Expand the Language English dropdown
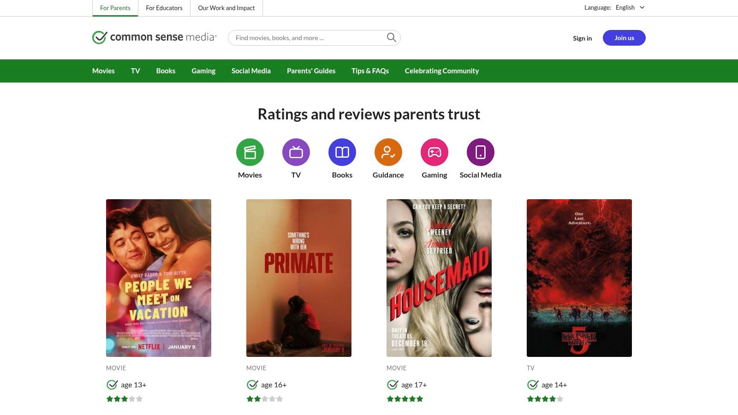Screen dimensions: 738x415 click(630, 7)
